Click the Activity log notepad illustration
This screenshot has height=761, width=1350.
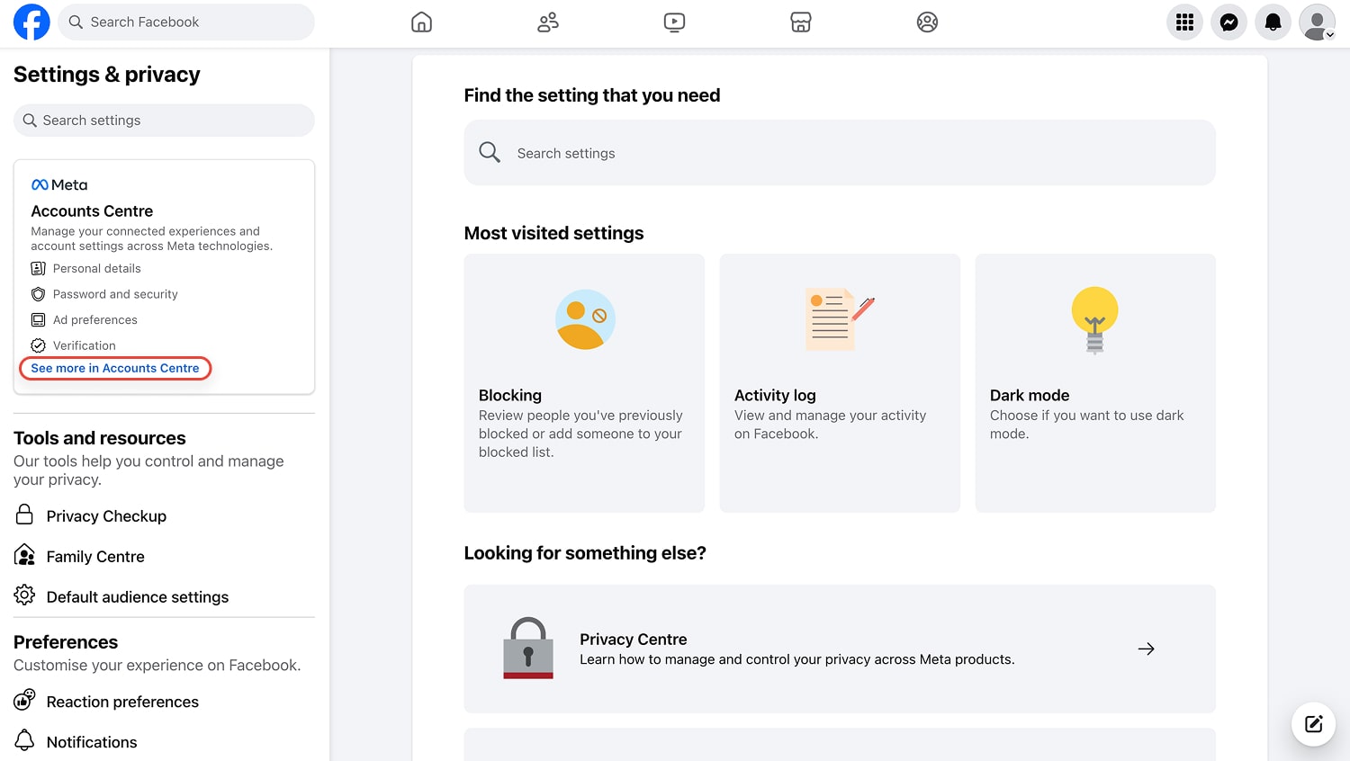pyautogui.click(x=838, y=319)
